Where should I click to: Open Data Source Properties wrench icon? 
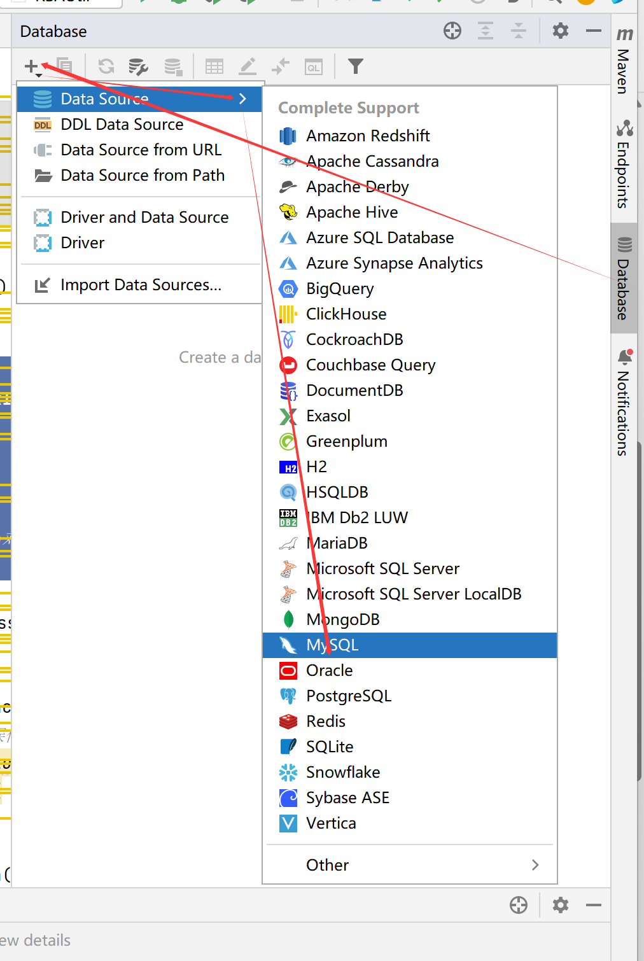coord(138,66)
